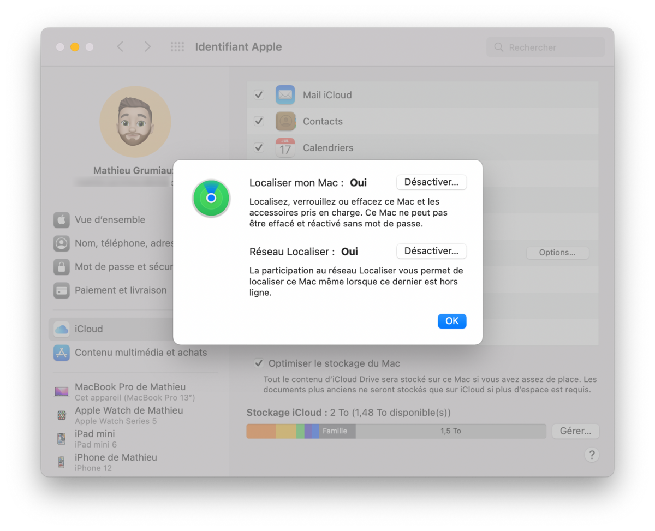Disable Réseau Localiser with Désactiver button
The width and height of the screenshot is (655, 531).
431,251
